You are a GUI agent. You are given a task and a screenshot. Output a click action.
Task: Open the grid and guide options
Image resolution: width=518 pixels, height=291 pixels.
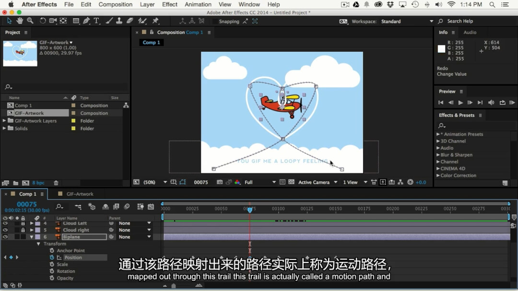coord(174,182)
